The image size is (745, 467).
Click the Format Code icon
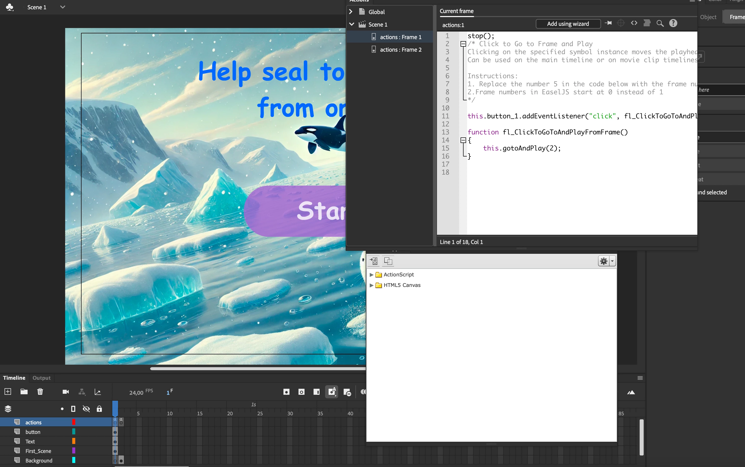tap(647, 23)
